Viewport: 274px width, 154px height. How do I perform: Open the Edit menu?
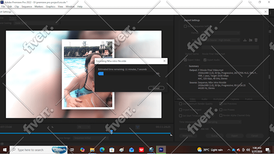point(10,6)
